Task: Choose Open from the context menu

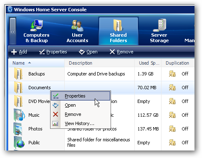Action: (x=81, y=105)
